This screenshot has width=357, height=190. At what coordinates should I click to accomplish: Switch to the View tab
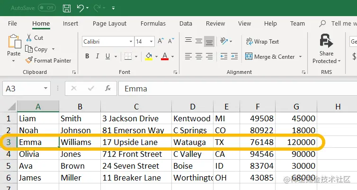244,24
